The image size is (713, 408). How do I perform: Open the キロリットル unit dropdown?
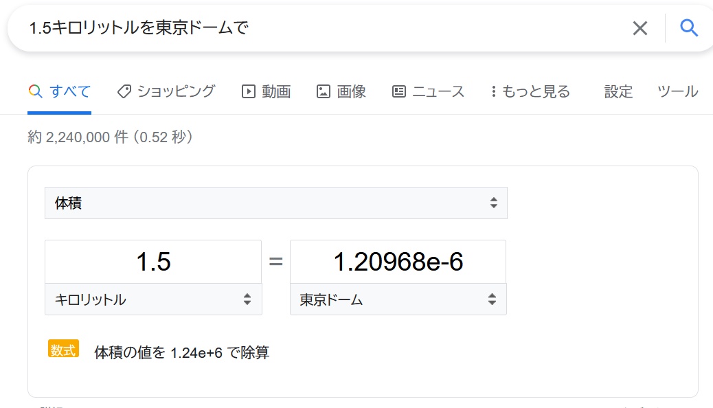coord(153,299)
